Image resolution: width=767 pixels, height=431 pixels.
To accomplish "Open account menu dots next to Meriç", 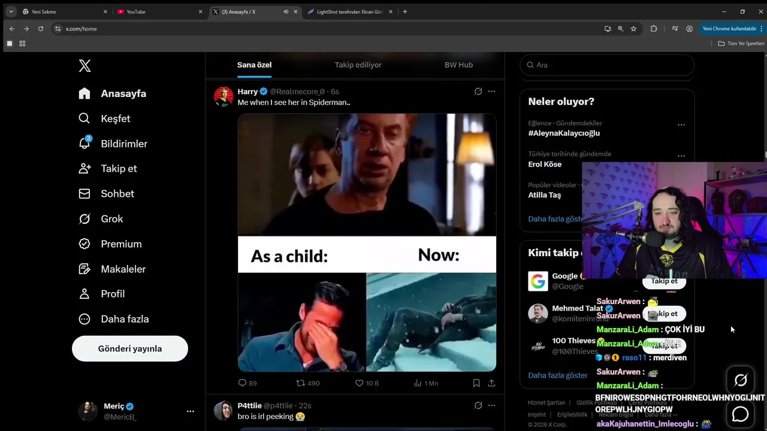I will pyautogui.click(x=190, y=411).
